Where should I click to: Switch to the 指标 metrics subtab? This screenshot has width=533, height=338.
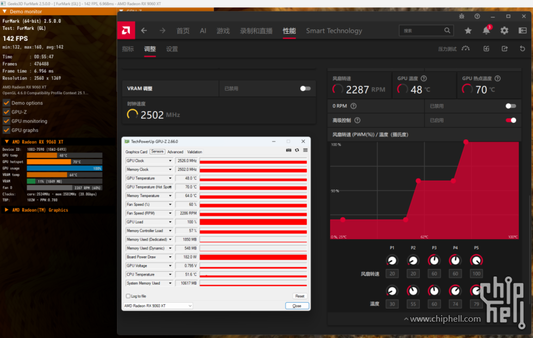click(128, 49)
